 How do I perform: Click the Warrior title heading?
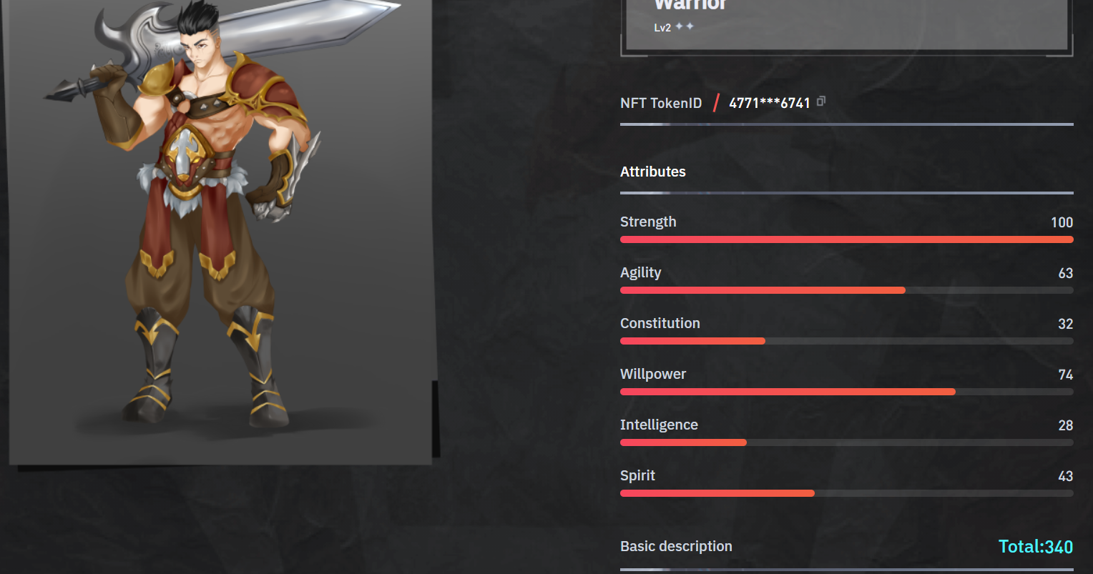pos(691,4)
